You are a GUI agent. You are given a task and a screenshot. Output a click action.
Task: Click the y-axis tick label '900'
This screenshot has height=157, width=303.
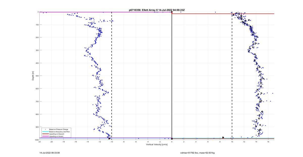(x=37, y=127)
